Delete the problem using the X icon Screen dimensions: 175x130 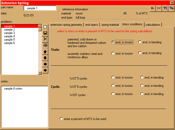click(x=45, y=39)
